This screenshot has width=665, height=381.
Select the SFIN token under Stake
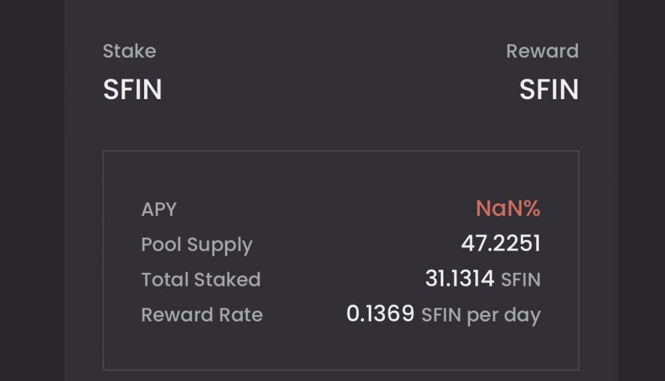(x=132, y=89)
